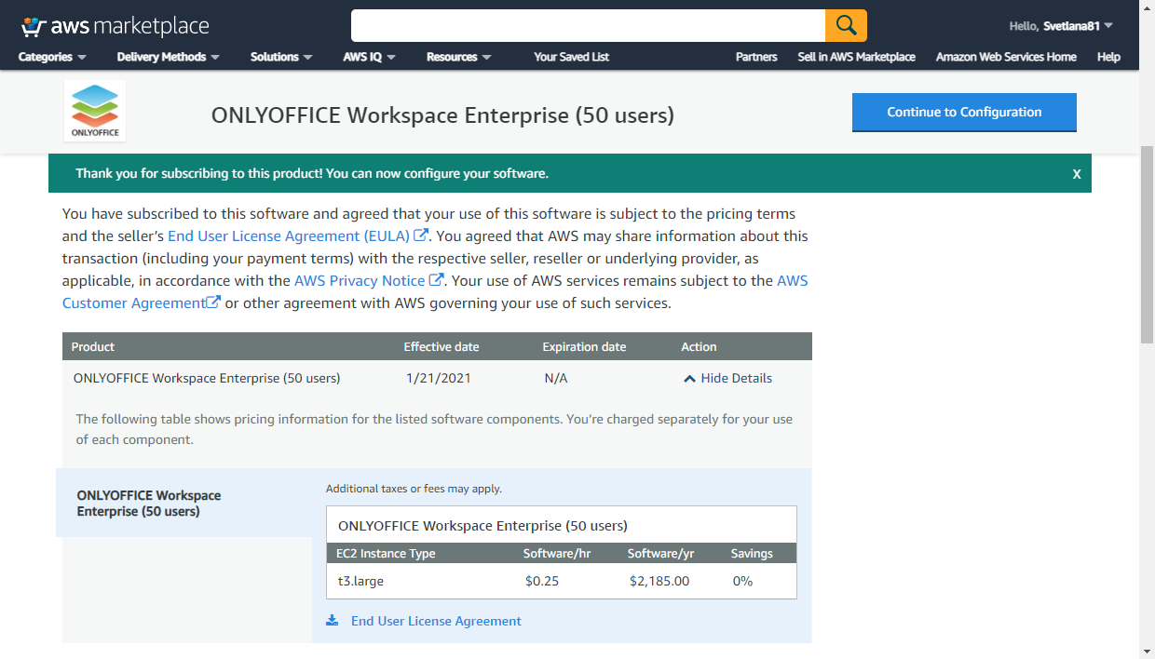Click the Product column header

[x=93, y=346]
